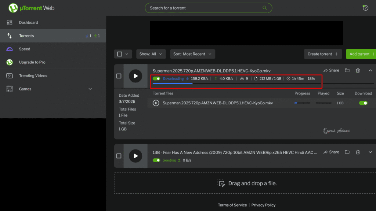Click the peers icon showing 9

(x=242, y=78)
